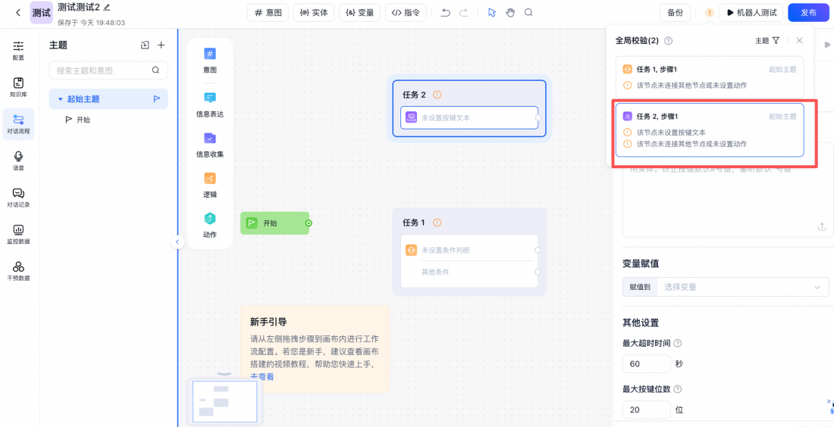Viewport: 834px width, 427px height.
Task: Collapse the 新手引导 card with chevron
Action: pos(225,374)
